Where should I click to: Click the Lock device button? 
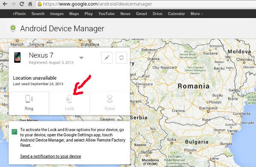click(x=69, y=103)
